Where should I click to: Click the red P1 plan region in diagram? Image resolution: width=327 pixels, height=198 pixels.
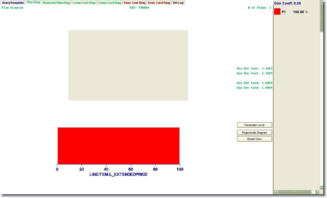coord(118,146)
